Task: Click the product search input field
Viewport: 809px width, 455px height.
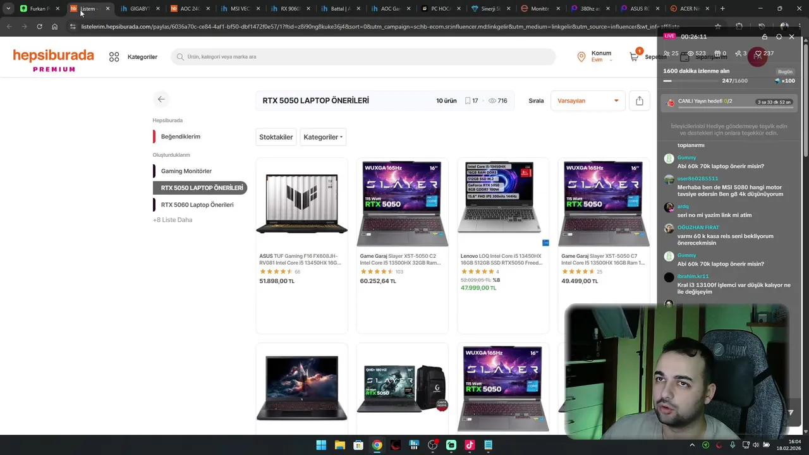Action: point(363,57)
